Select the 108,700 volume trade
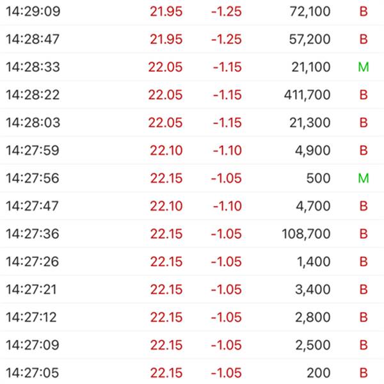 click(x=306, y=234)
